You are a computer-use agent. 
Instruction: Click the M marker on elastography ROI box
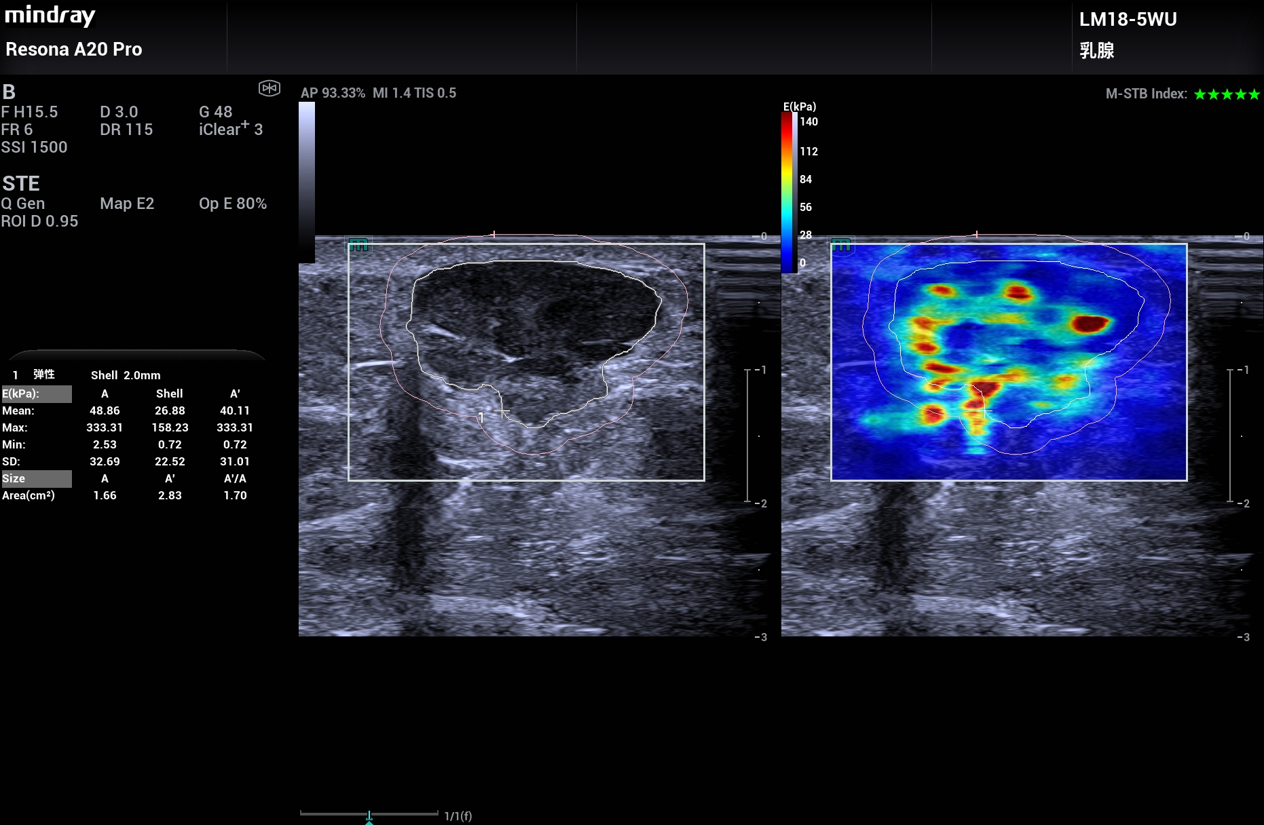[841, 245]
